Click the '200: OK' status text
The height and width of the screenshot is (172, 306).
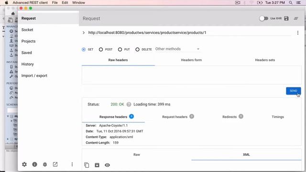[x=117, y=104]
